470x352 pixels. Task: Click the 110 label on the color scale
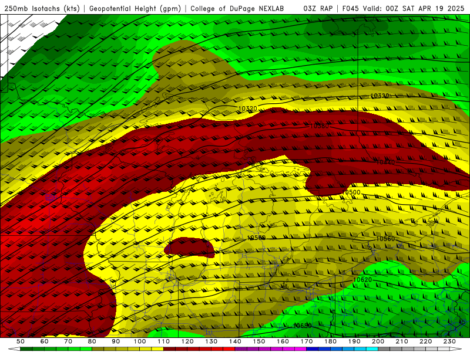163,341
